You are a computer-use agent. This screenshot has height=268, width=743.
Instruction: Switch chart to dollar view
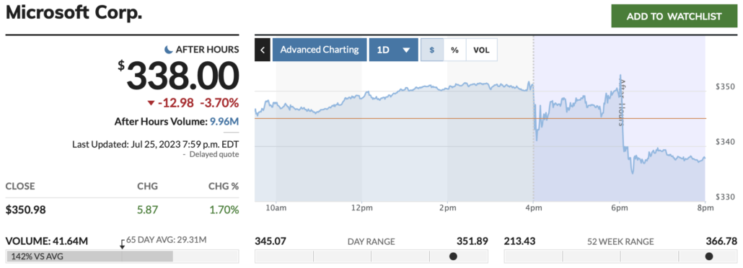click(432, 50)
